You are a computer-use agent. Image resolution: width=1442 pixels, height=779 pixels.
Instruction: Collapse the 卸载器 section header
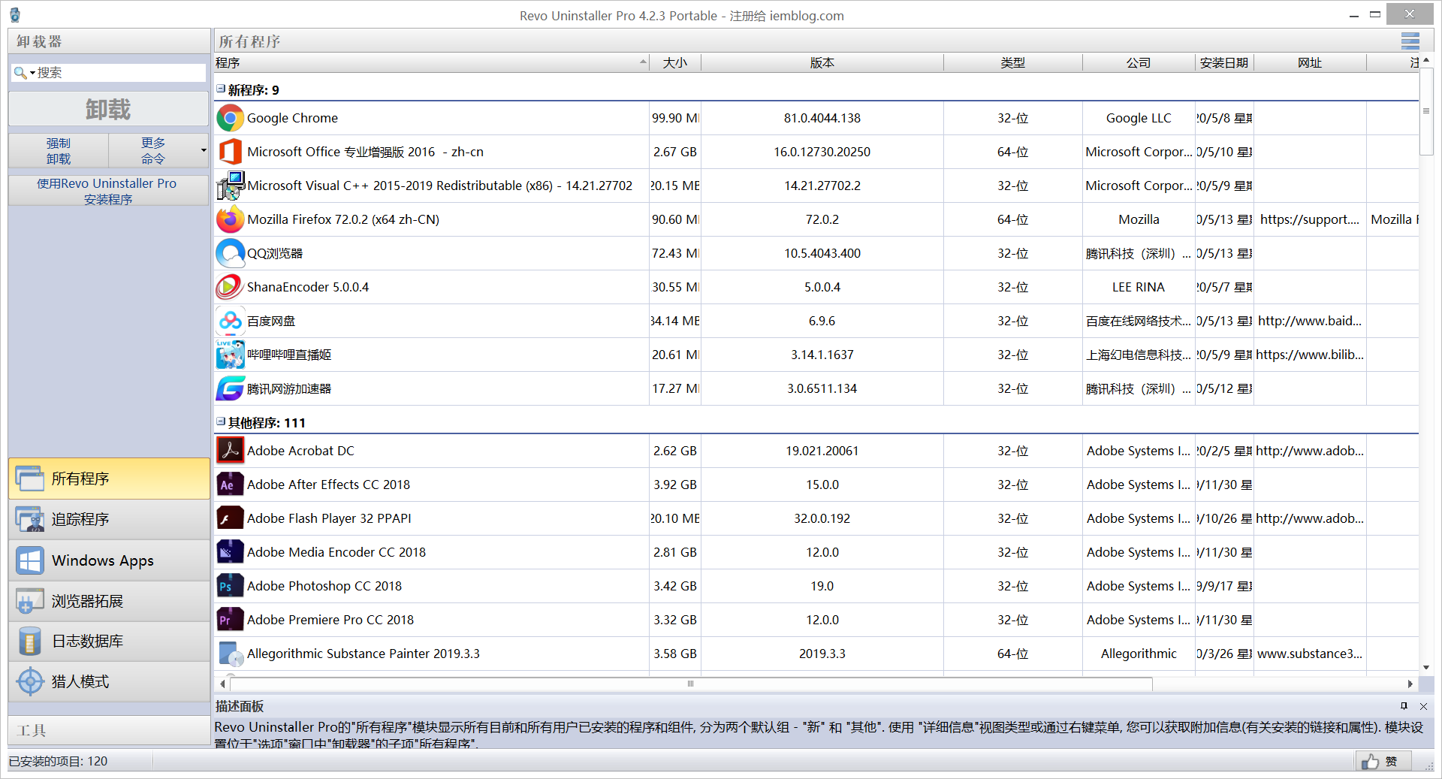point(109,41)
